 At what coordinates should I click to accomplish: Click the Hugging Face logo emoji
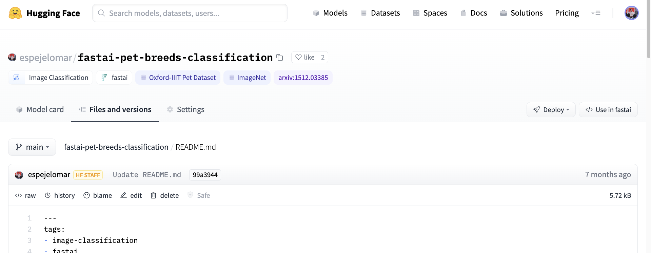click(x=15, y=13)
